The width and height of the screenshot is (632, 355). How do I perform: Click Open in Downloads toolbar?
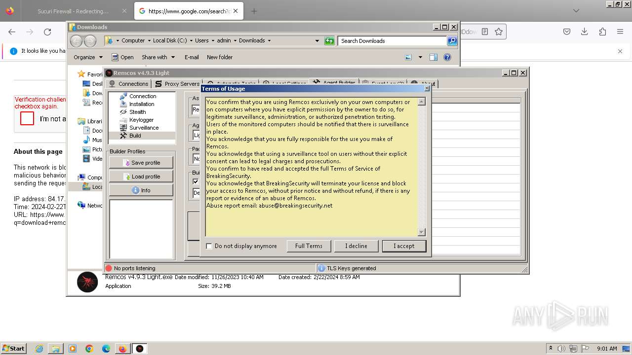pos(122,57)
